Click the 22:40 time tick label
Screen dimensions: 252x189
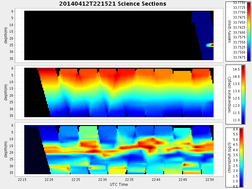156,180
